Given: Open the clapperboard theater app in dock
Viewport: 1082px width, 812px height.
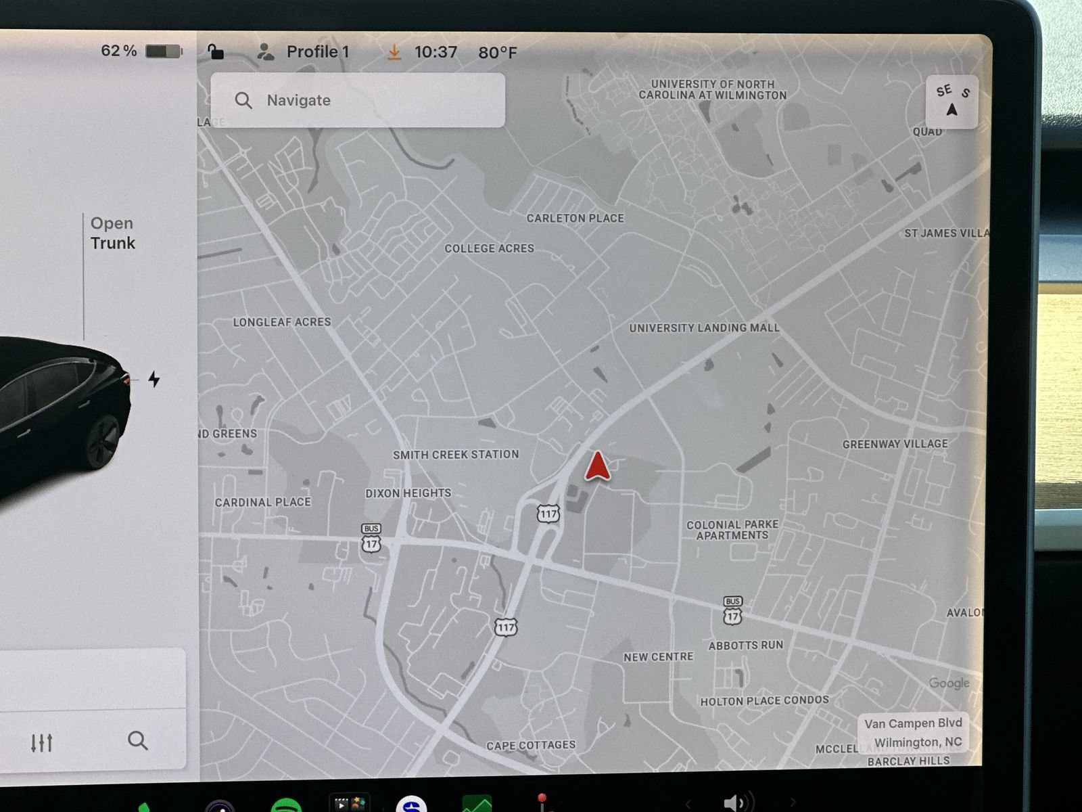Looking at the screenshot, I should (x=350, y=803).
